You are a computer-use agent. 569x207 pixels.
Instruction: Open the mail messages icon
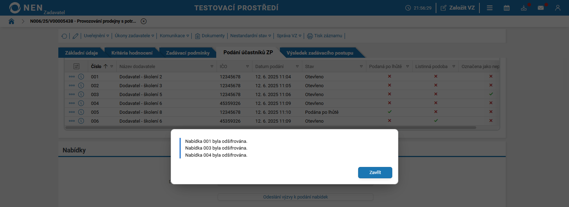pyautogui.click(x=541, y=8)
